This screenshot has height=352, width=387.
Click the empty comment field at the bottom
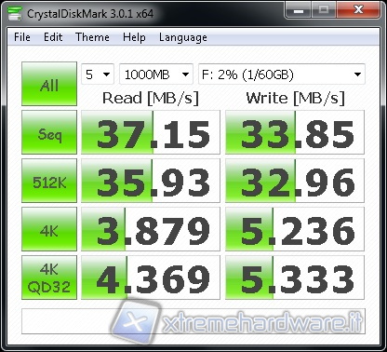click(193, 321)
